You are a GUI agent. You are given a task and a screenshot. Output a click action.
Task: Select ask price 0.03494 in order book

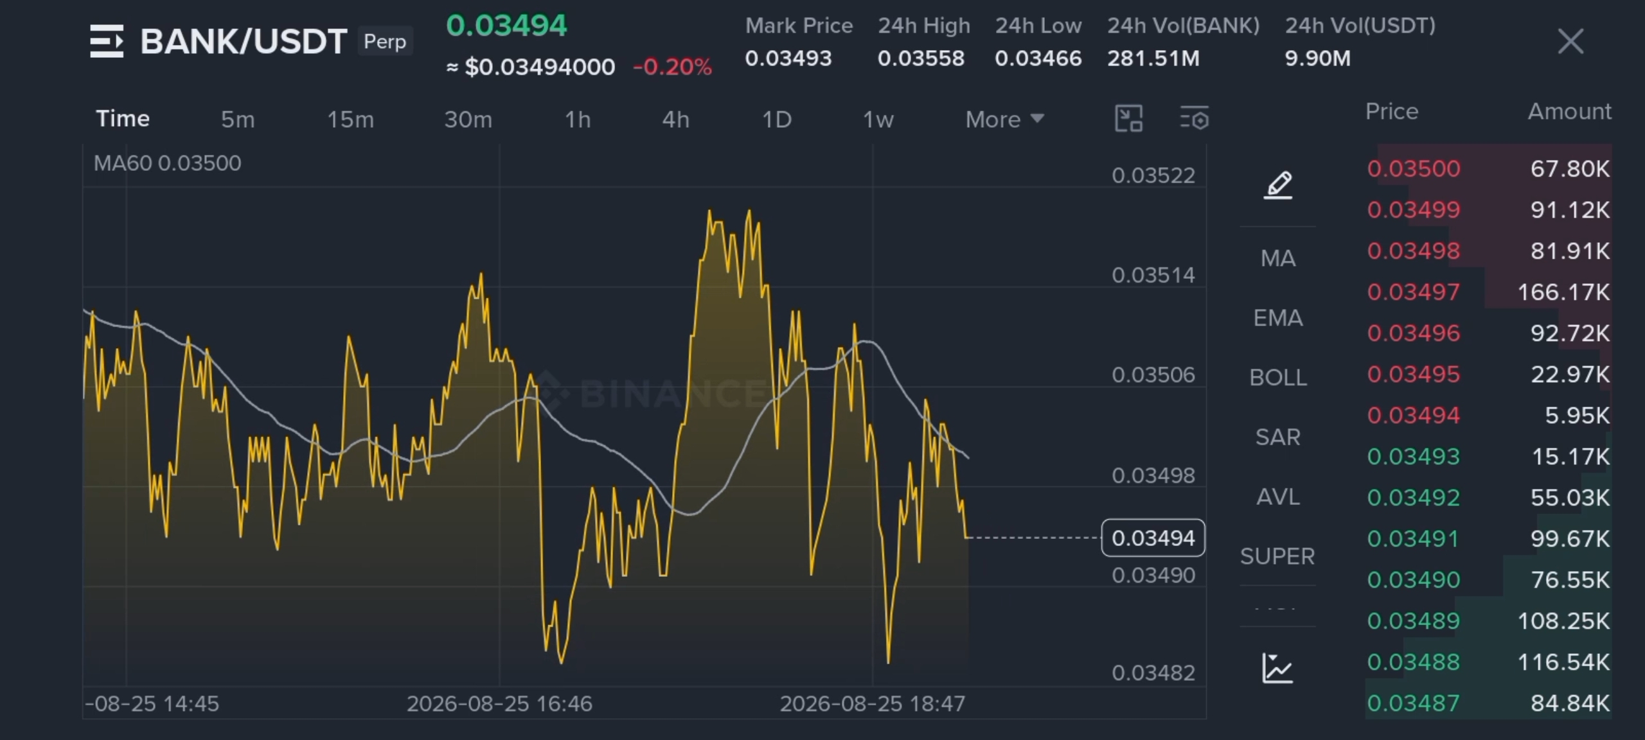(1414, 416)
